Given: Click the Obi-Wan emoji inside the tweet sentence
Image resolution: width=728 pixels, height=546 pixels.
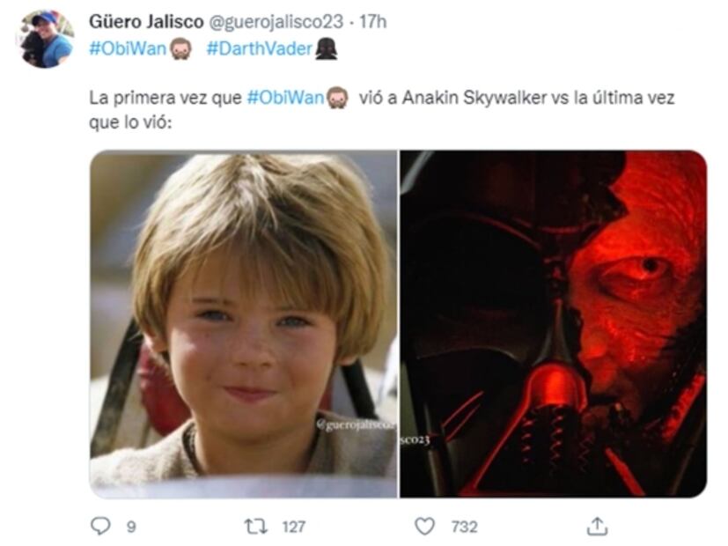Looking at the screenshot, I should [338, 98].
